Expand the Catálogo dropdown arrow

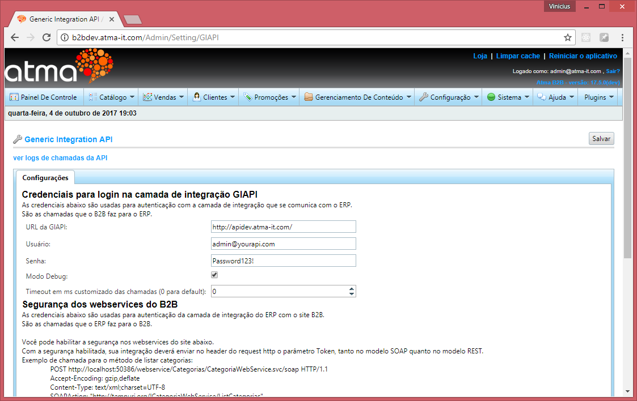pyautogui.click(x=132, y=97)
